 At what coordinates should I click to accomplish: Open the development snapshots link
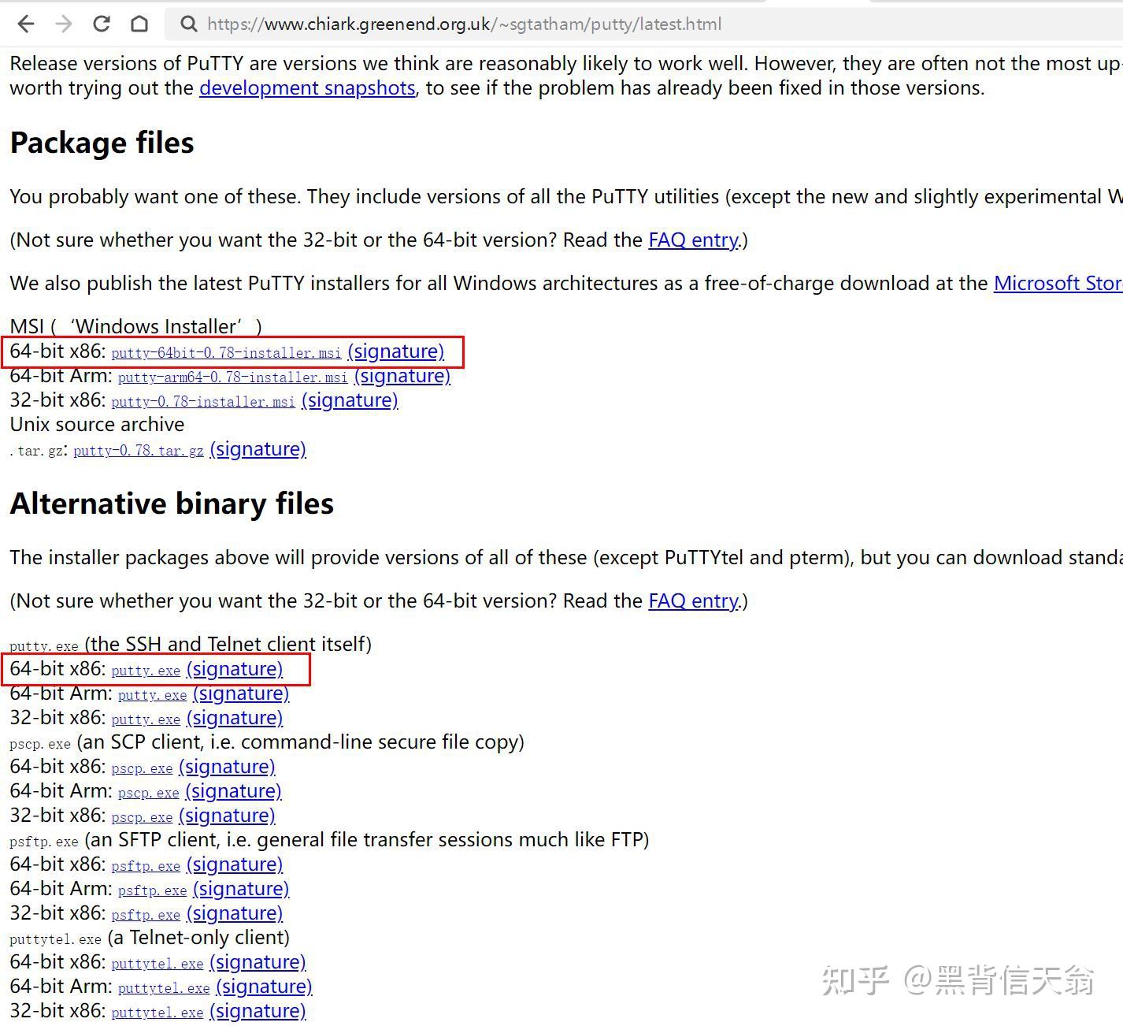307,87
